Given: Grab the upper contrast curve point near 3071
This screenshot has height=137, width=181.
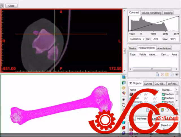Looking at the screenshot, I should pos(178,16).
